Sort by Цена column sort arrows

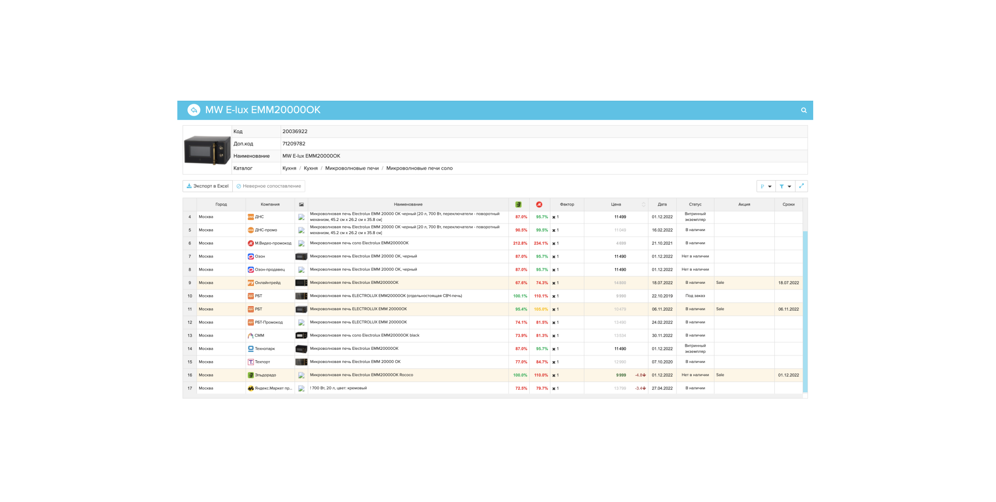[x=643, y=204]
